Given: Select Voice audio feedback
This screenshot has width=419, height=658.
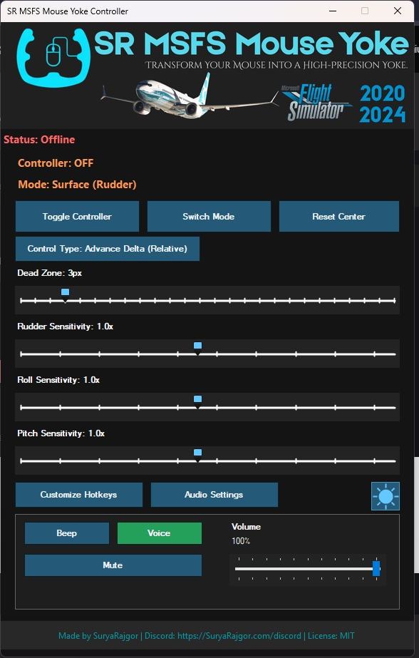Looking at the screenshot, I should tap(160, 533).
